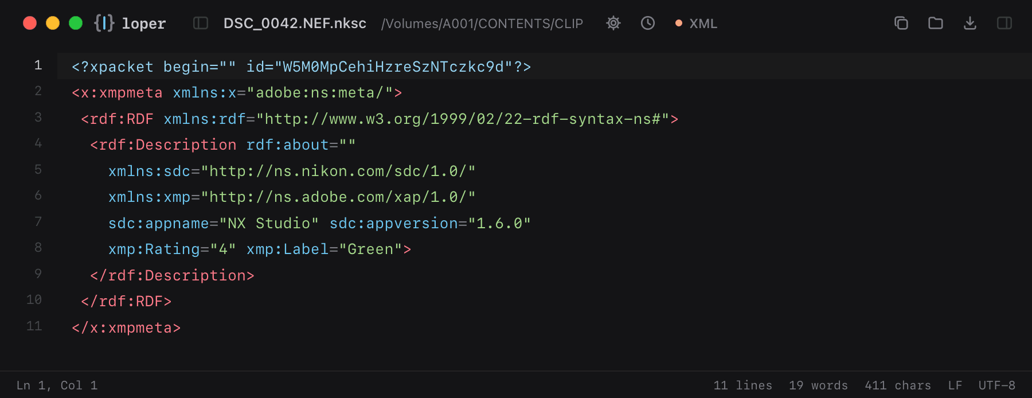This screenshot has width=1032, height=398.
Task: Click the sdc:appname "NX Studio" attribute
Action: 214,223
